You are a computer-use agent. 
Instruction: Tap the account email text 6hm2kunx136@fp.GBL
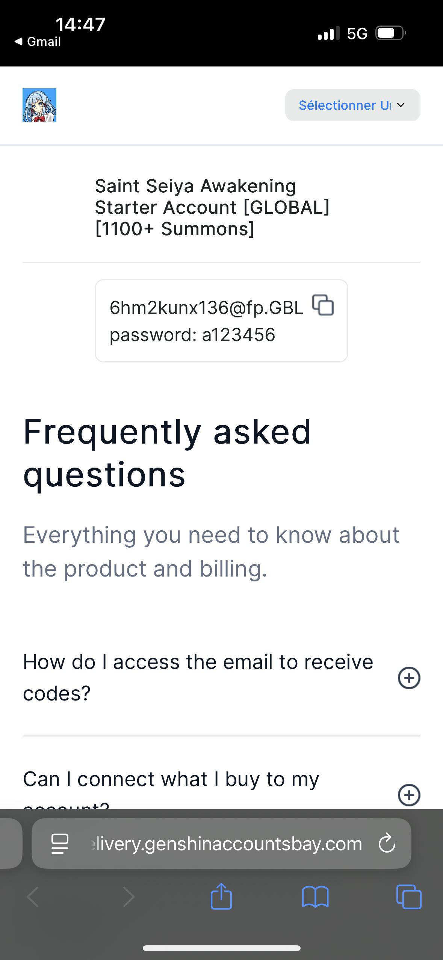pos(206,308)
